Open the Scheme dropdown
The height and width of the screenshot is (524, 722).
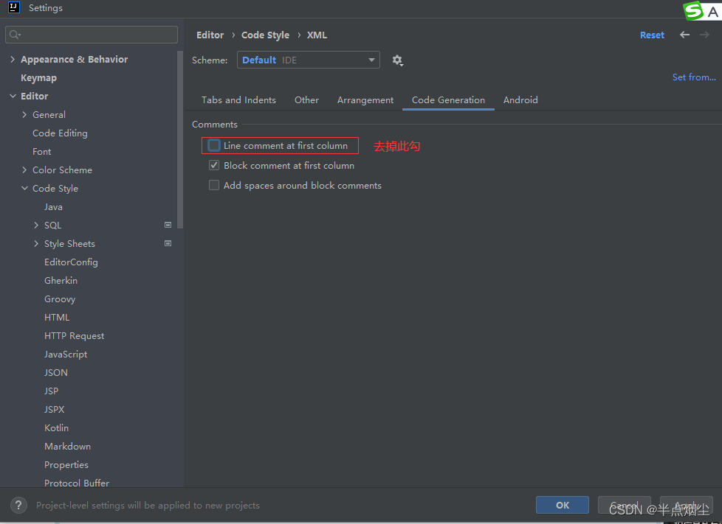coord(309,60)
